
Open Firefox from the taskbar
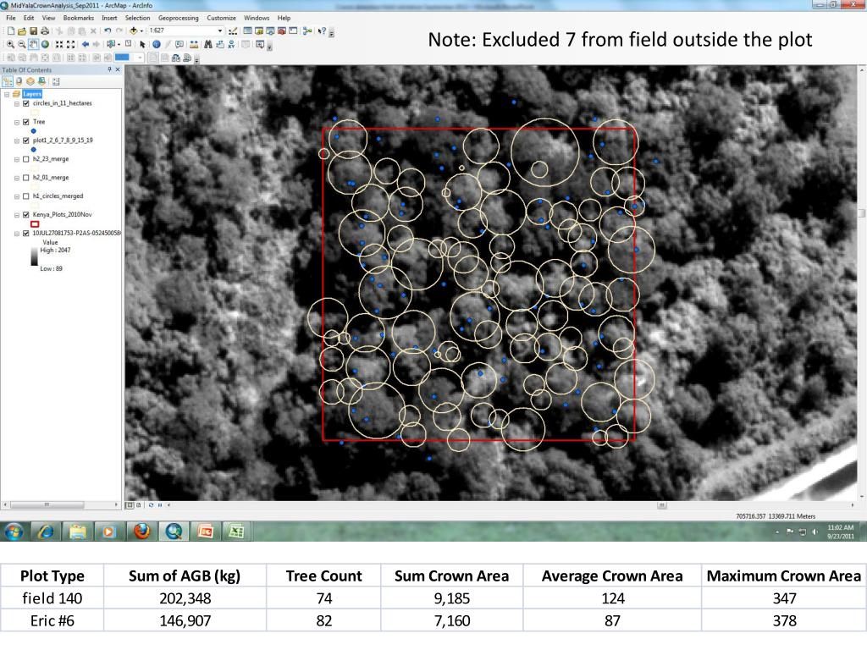[x=141, y=532]
